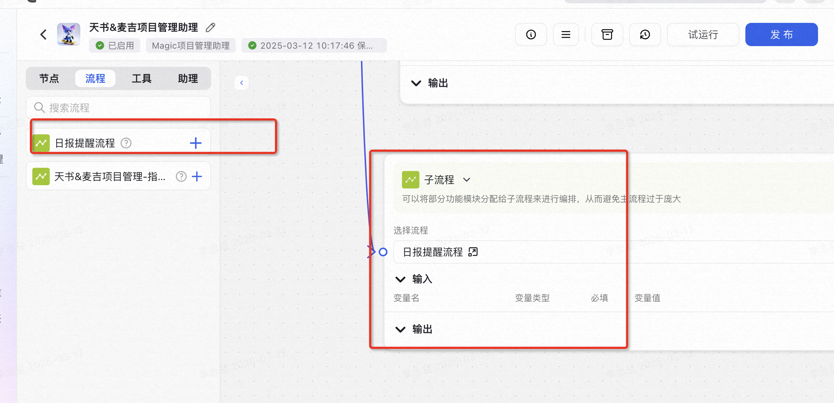Click the green icon of 日报提醒流程
This screenshot has height=403, width=834.
(41, 143)
